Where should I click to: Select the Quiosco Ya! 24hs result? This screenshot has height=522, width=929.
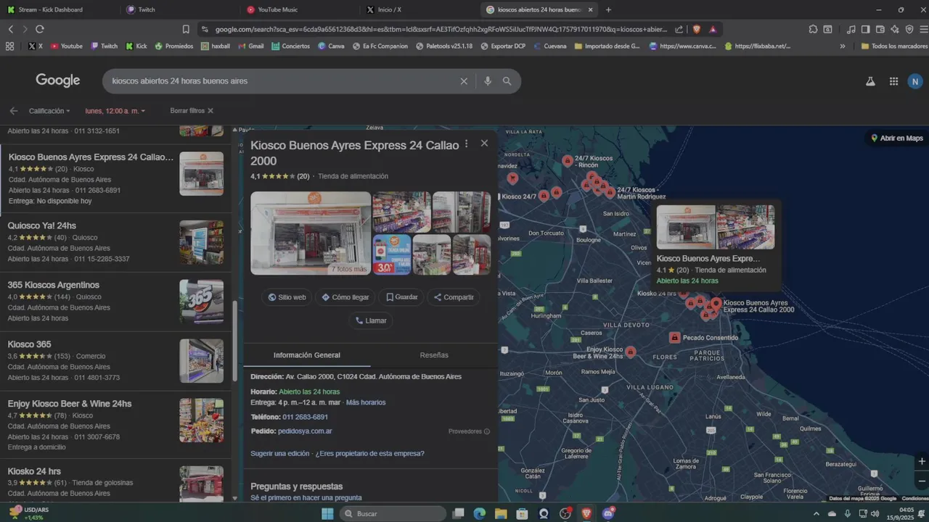pos(115,243)
